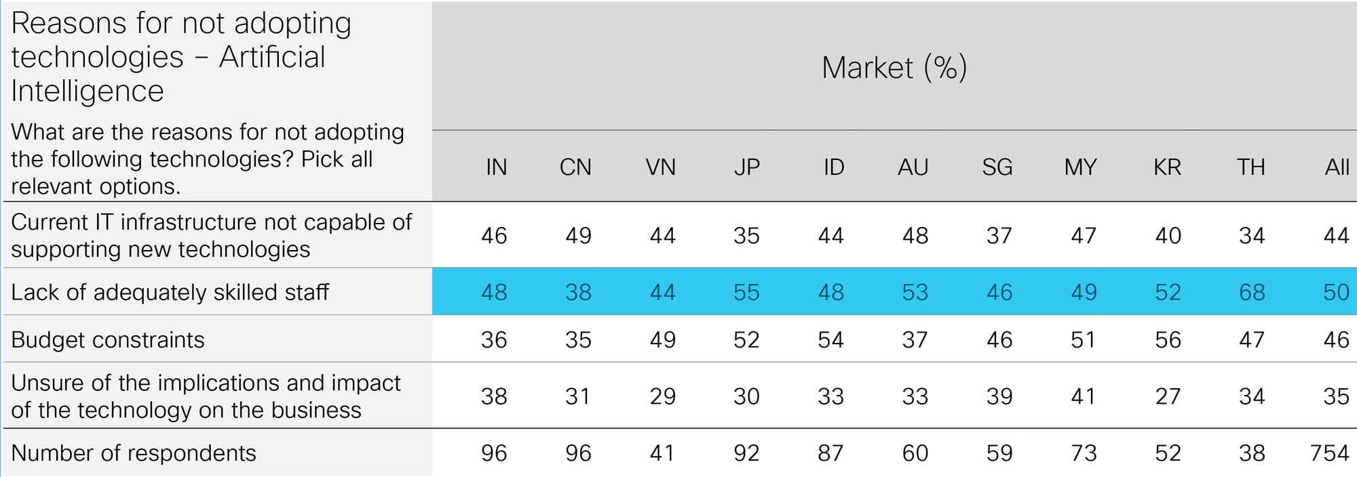Click the Reasons for not adopting technologies title
The width and height of the screenshot is (1357, 477).
181,57
